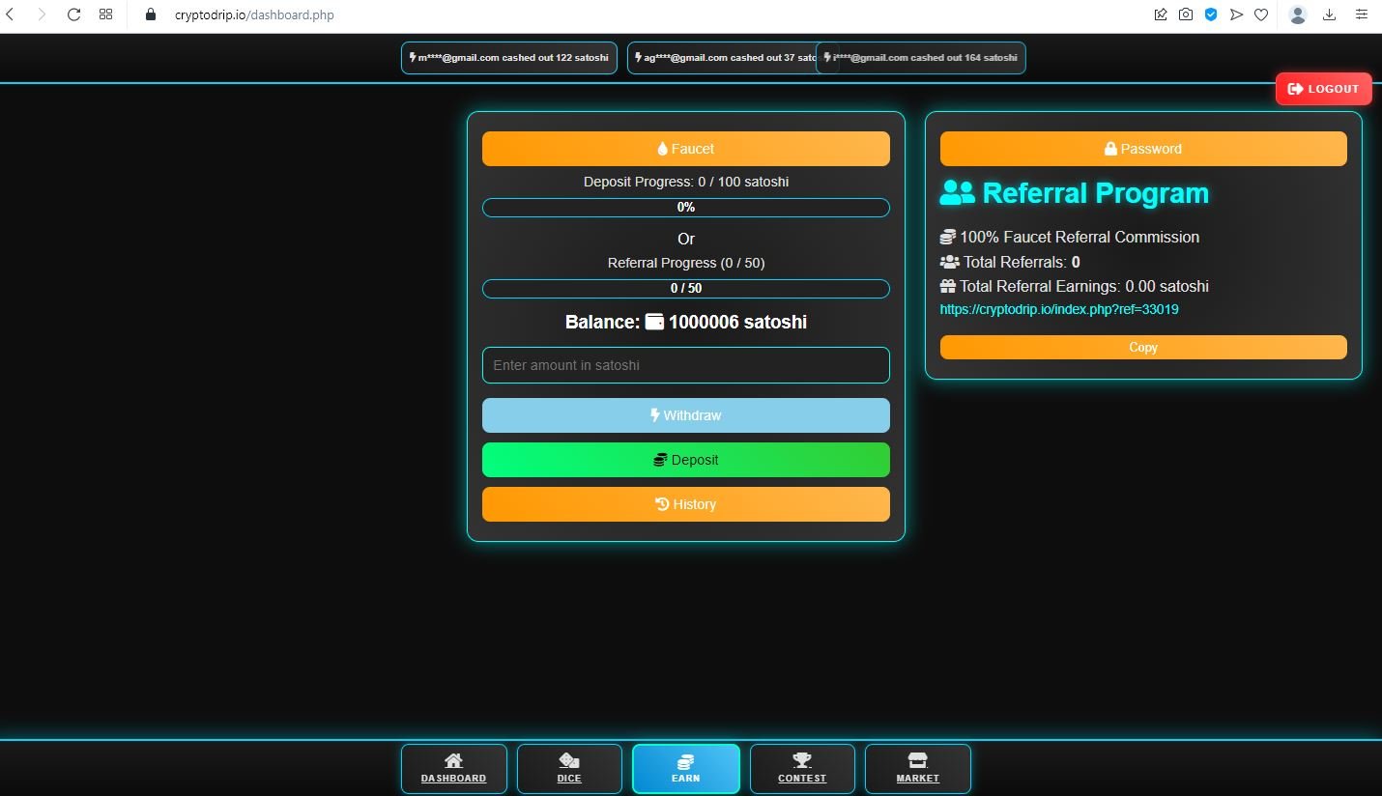1382x796 pixels.
Task: Click the referral link URL
Action: pos(1058,310)
